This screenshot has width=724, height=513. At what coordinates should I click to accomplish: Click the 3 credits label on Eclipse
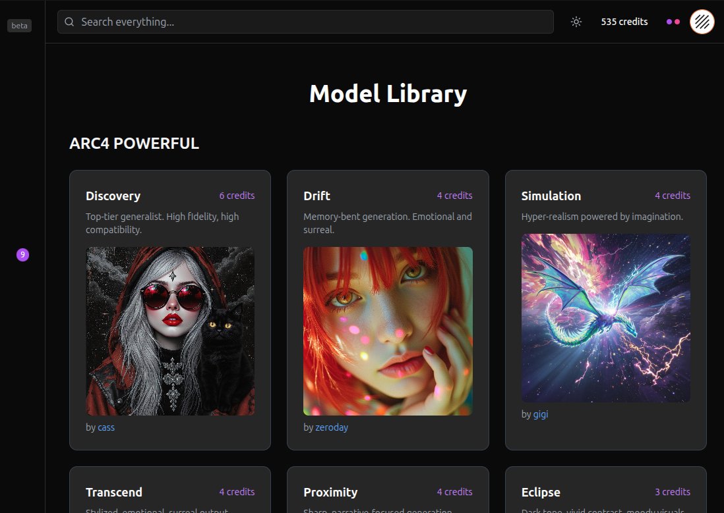point(673,492)
